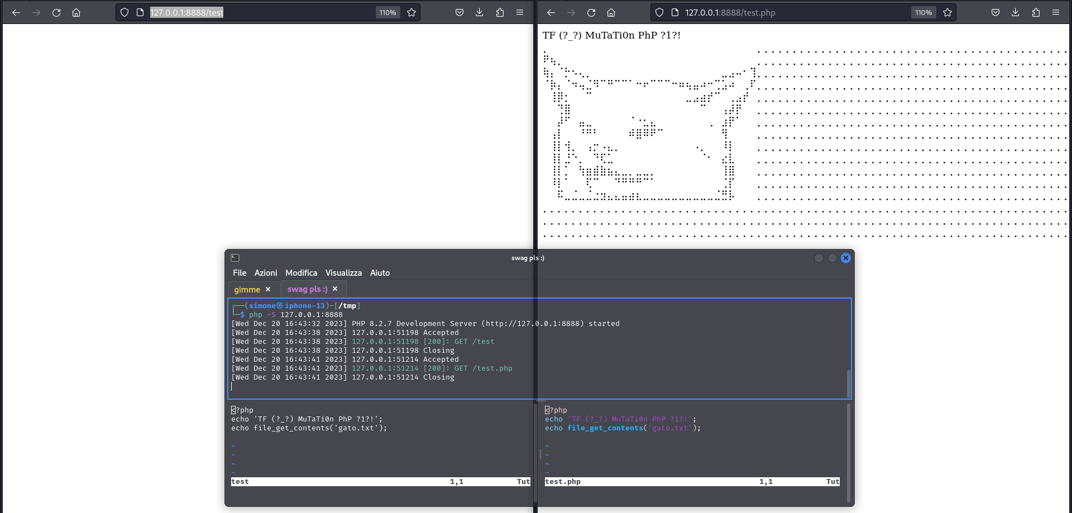1072x513 pixels.
Task: Save to Pocket in left browser
Action: click(x=460, y=12)
